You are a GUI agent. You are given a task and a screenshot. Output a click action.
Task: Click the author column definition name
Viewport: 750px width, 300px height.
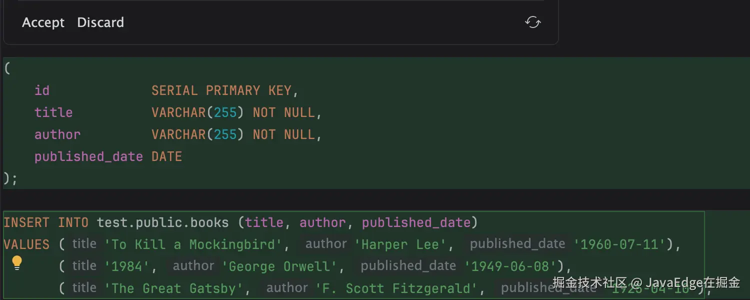[57, 134]
